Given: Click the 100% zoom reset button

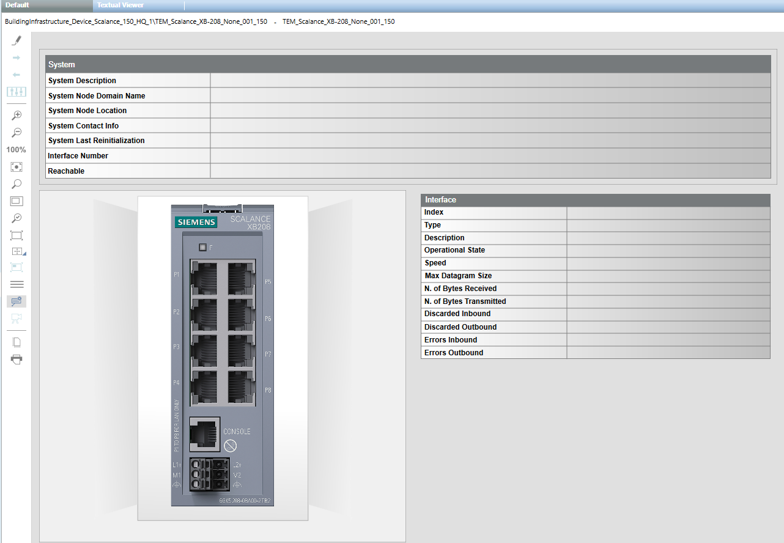Looking at the screenshot, I should (17, 149).
